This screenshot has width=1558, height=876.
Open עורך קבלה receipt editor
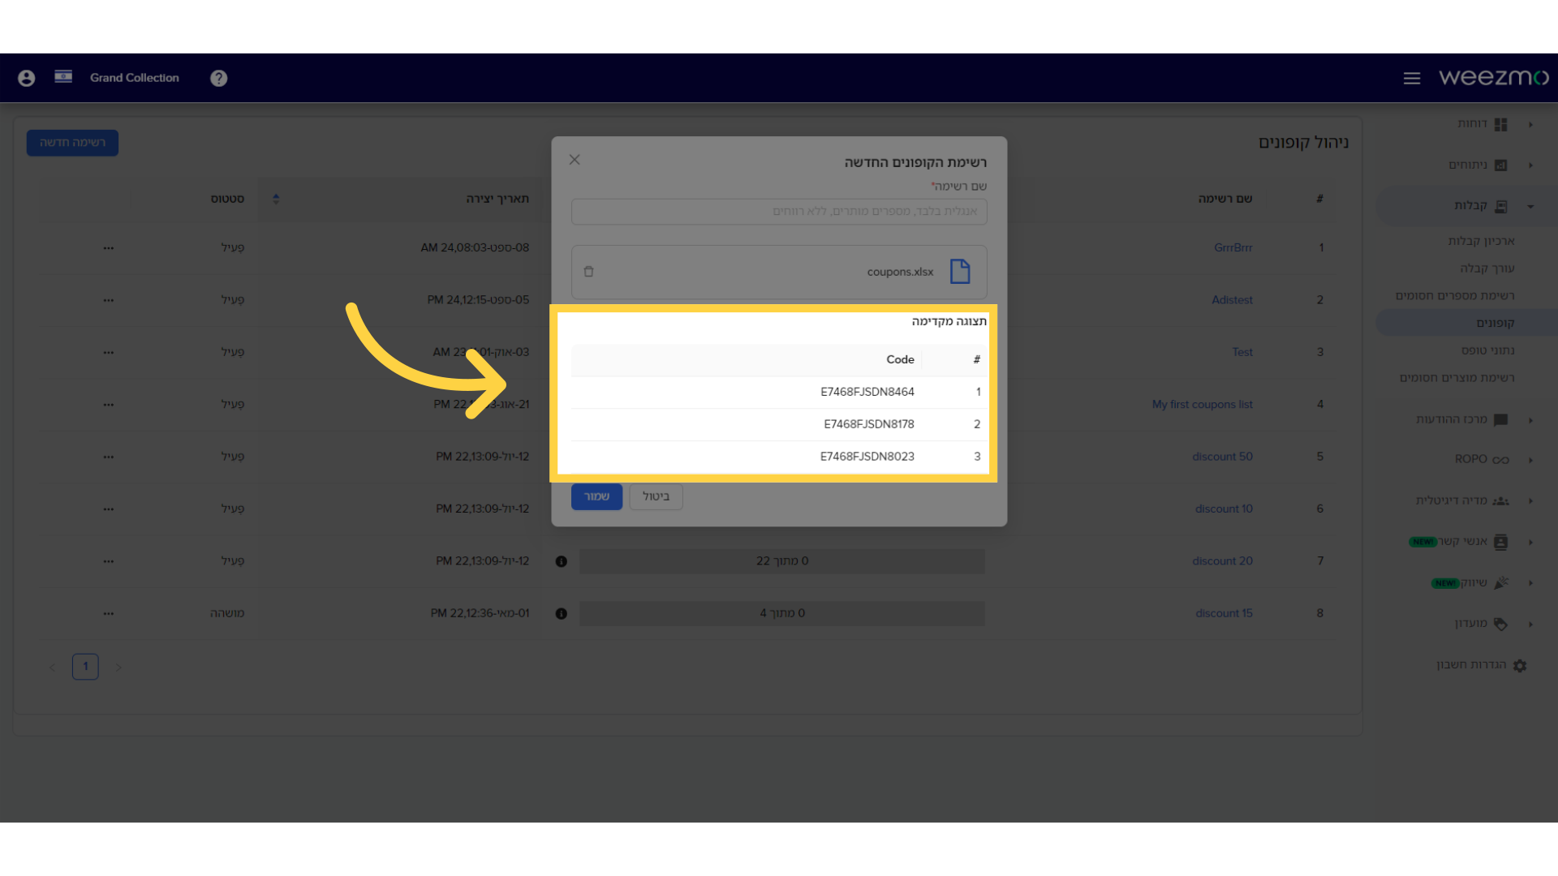(1487, 268)
